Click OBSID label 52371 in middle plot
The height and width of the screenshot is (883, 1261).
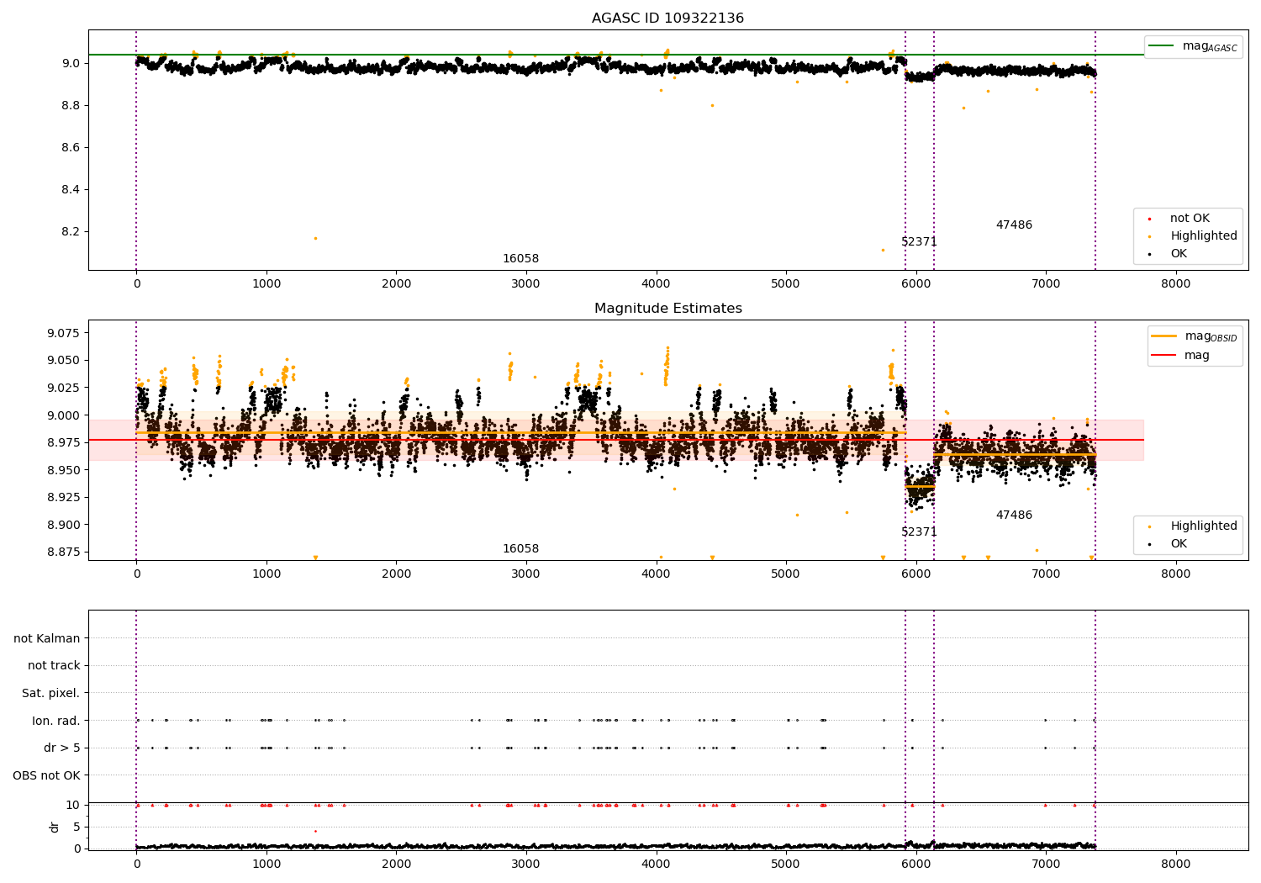(x=919, y=532)
